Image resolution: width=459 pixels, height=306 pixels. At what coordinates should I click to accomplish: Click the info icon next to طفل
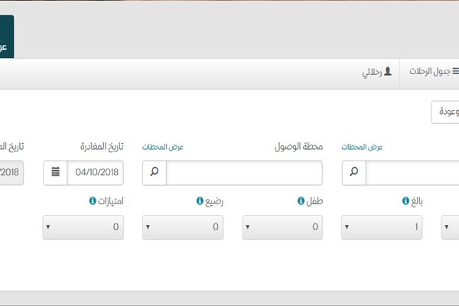[x=301, y=201]
